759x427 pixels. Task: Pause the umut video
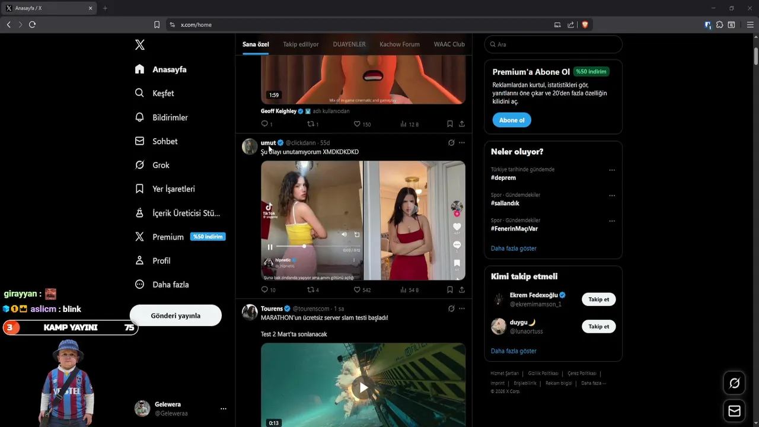[x=270, y=247]
